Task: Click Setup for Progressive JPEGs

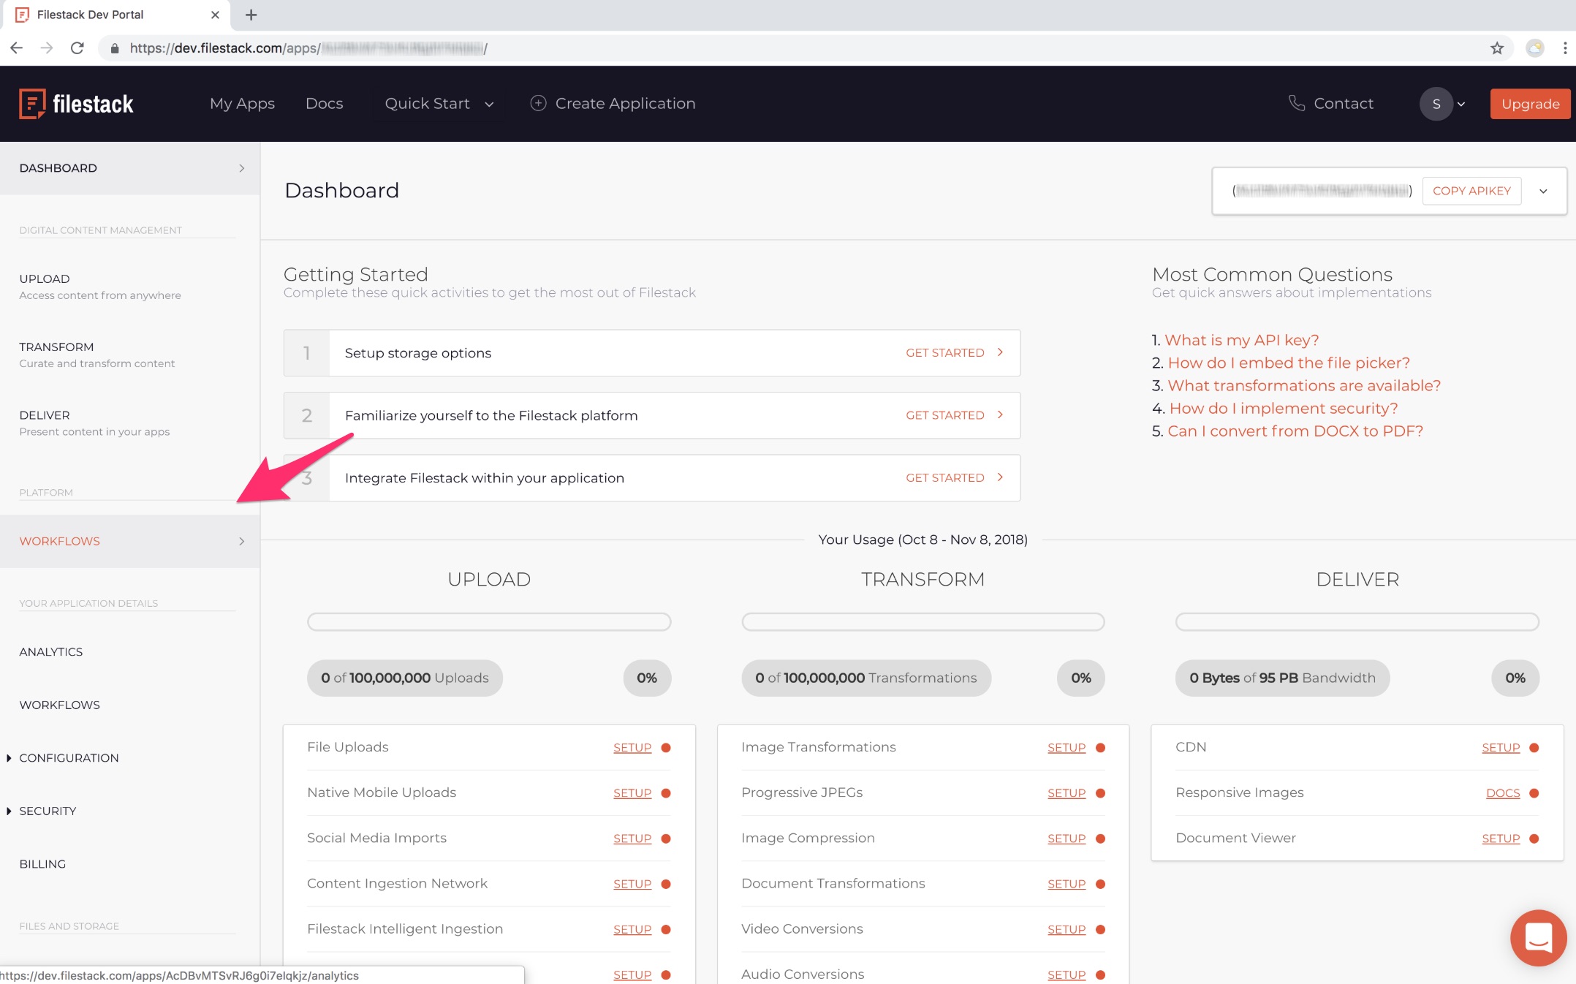Action: (x=1067, y=793)
